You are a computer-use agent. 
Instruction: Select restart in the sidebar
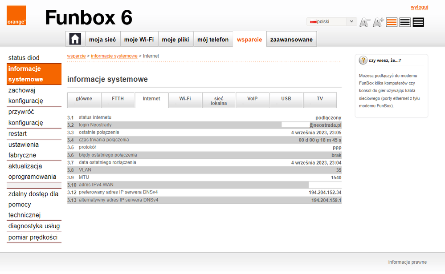pyautogui.click(x=18, y=134)
